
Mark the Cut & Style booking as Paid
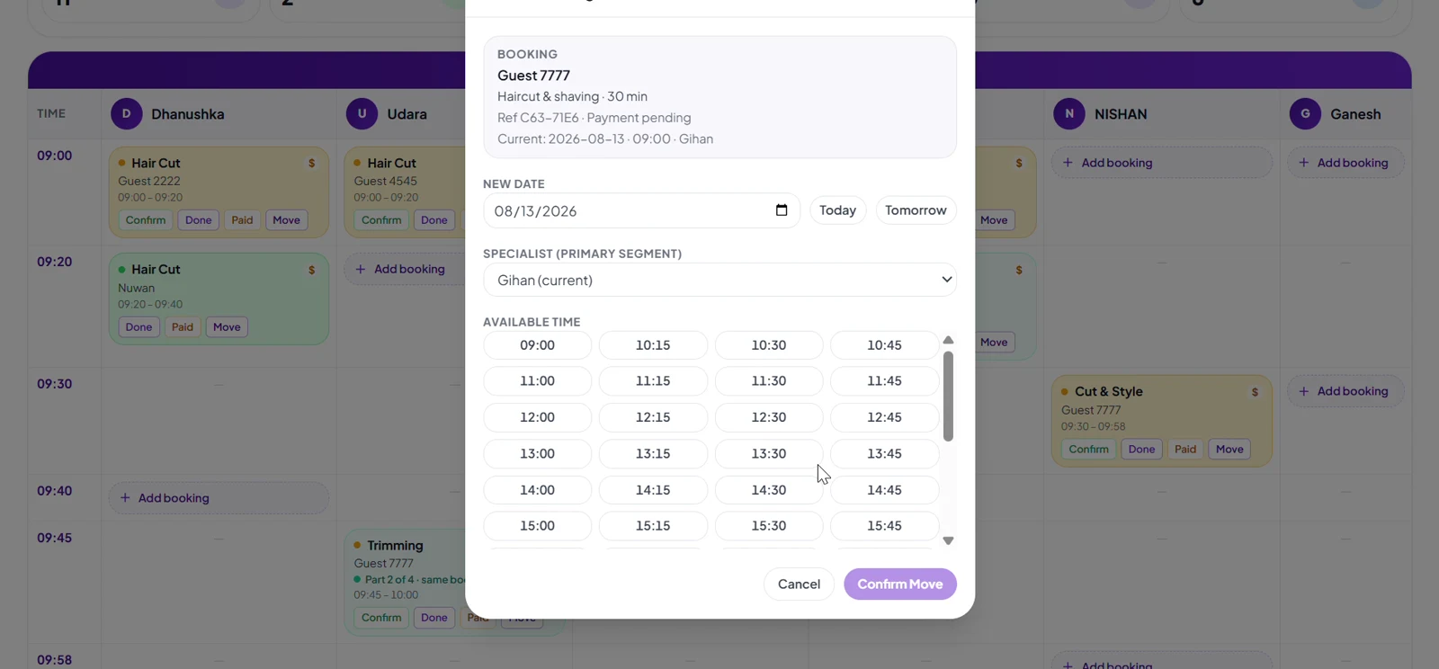[1185, 450]
